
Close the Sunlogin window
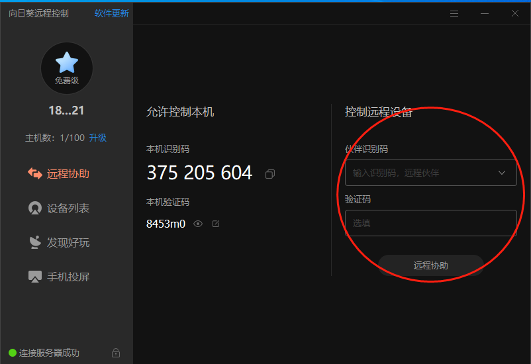coord(515,13)
